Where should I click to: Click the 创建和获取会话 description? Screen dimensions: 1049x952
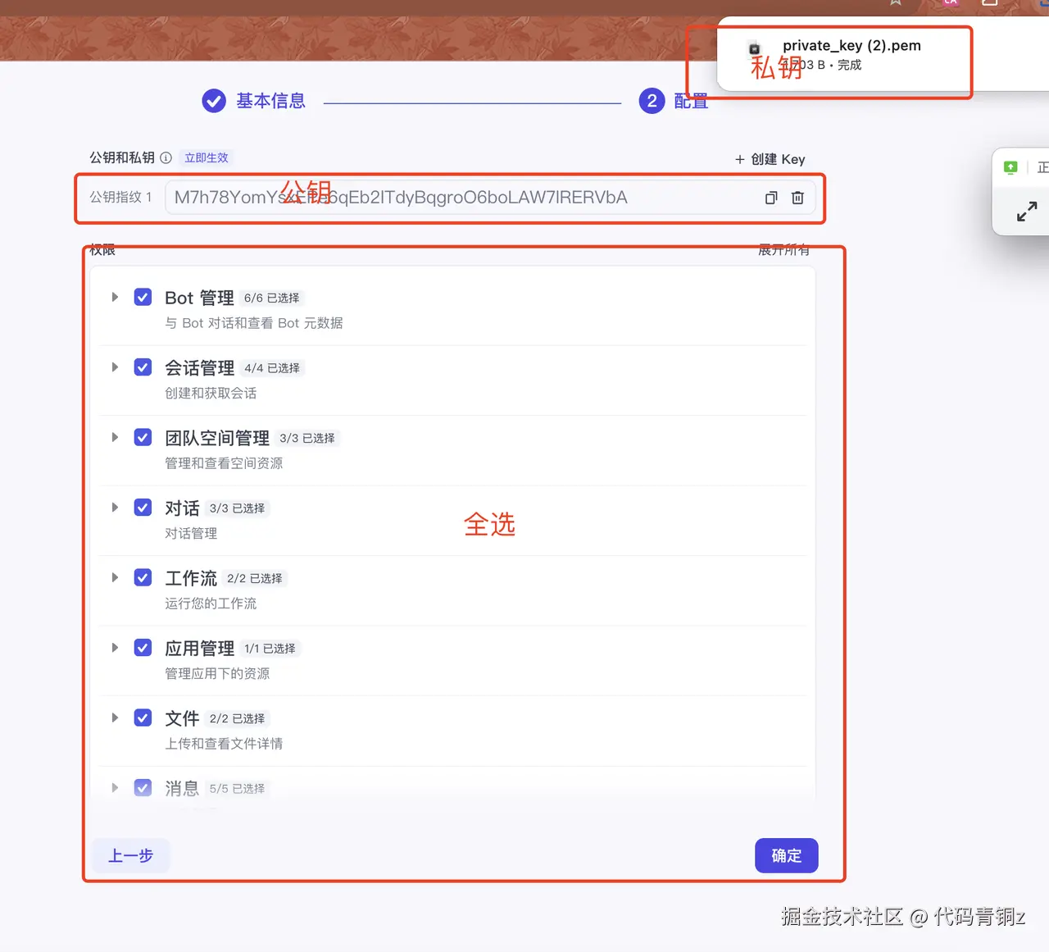[211, 393]
